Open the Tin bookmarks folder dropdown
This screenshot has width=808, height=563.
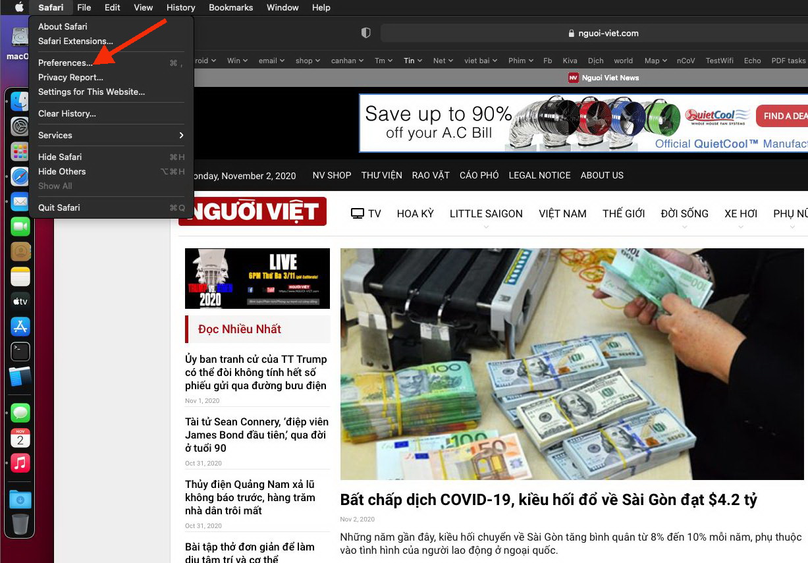[414, 61]
